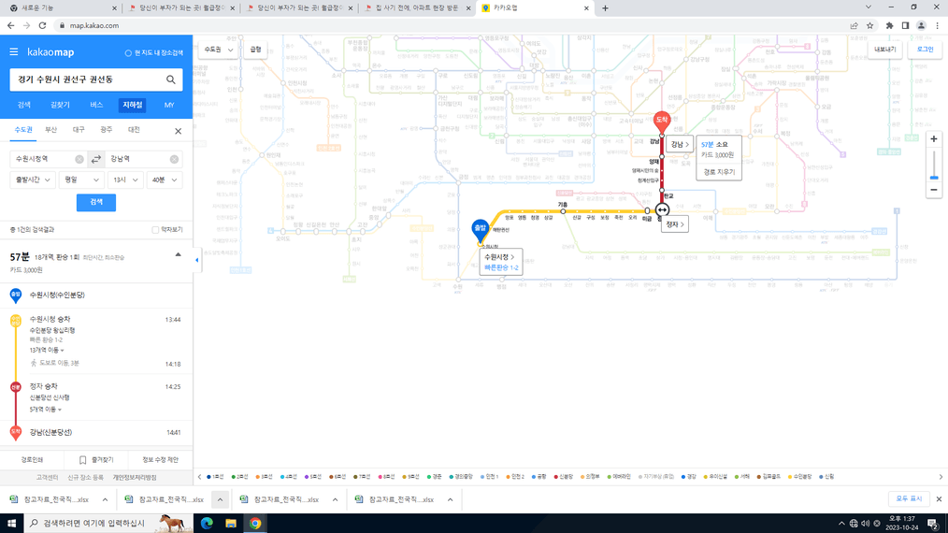Clear the 강남역 arrival field
This screenshot has height=533, width=948.
click(x=174, y=159)
